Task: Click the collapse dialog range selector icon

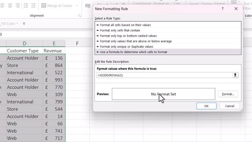Action: pyautogui.click(x=235, y=75)
